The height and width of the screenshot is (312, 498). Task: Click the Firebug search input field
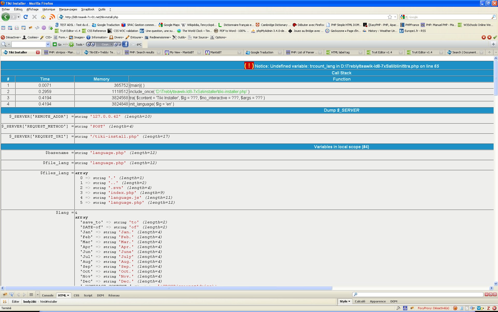(x=419, y=294)
